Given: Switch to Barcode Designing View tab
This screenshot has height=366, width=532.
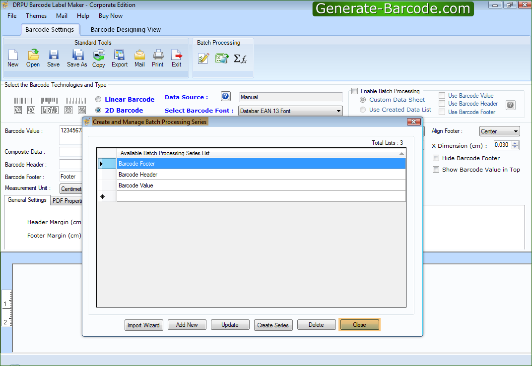Looking at the screenshot, I should tap(126, 29).
